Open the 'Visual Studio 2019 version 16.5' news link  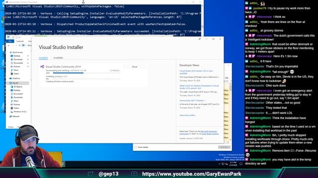(196, 72)
